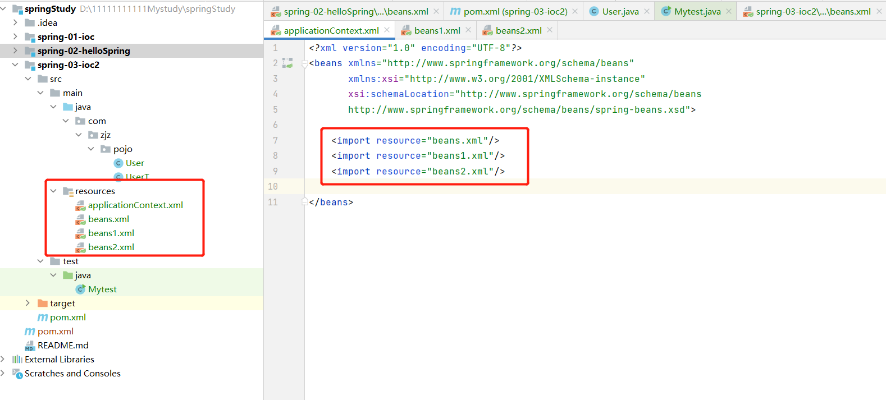
Task: Expand the spring-01-ioc module
Action: pyautogui.click(x=15, y=37)
